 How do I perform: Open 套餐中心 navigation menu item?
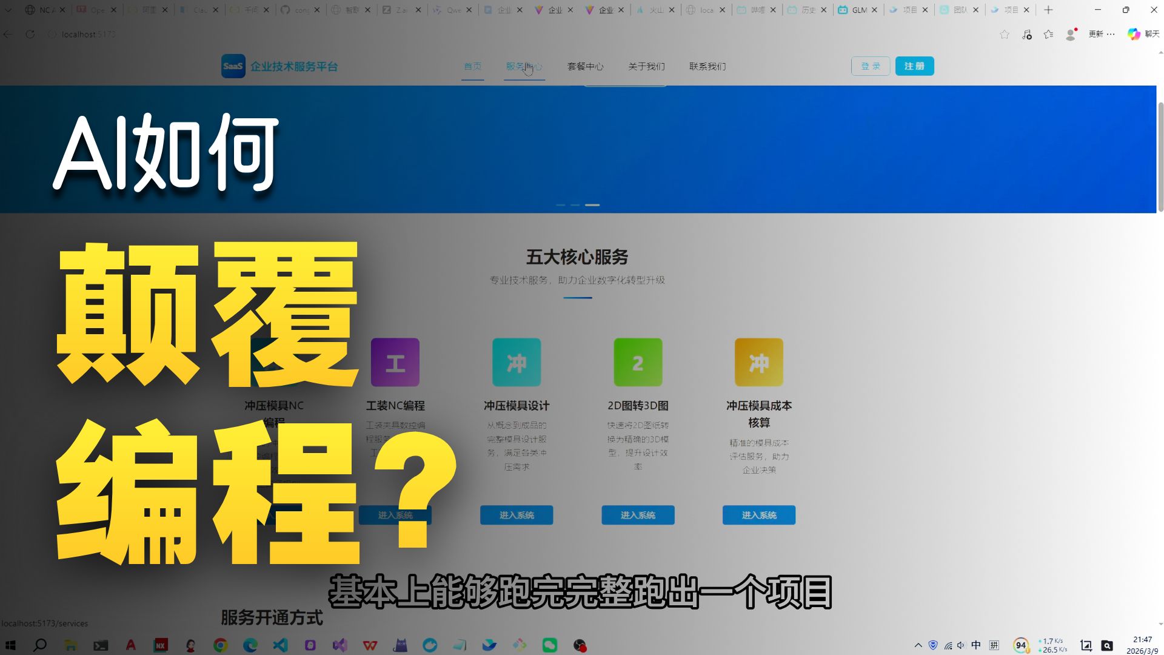[x=585, y=67]
